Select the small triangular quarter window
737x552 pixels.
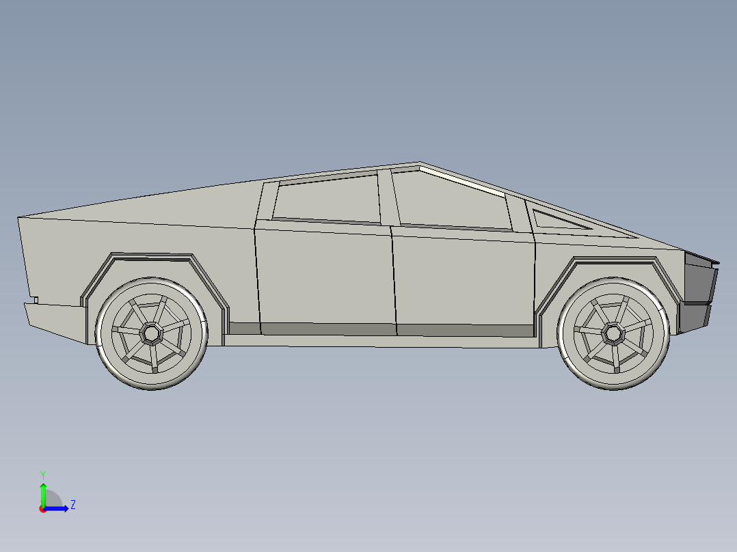tap(554, 221)
